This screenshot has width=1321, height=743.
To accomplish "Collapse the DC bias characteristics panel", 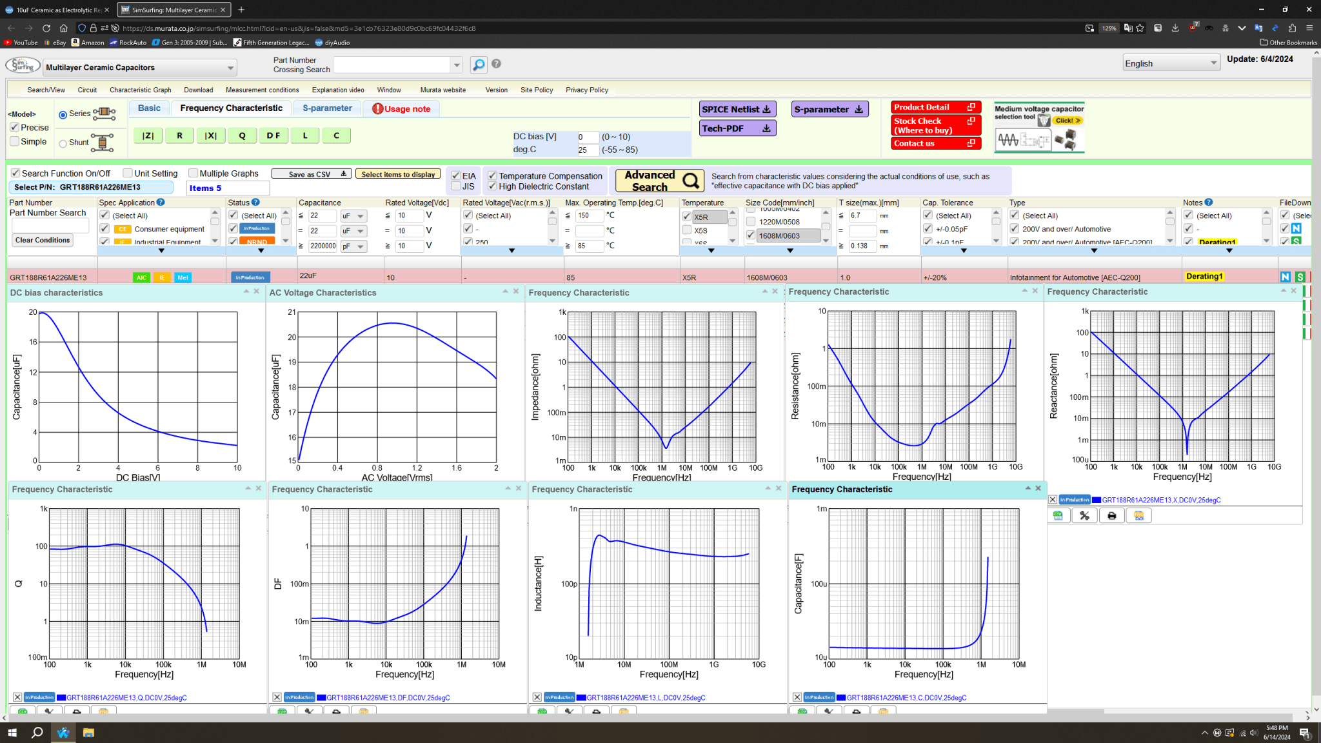I will tap(246, 292).
